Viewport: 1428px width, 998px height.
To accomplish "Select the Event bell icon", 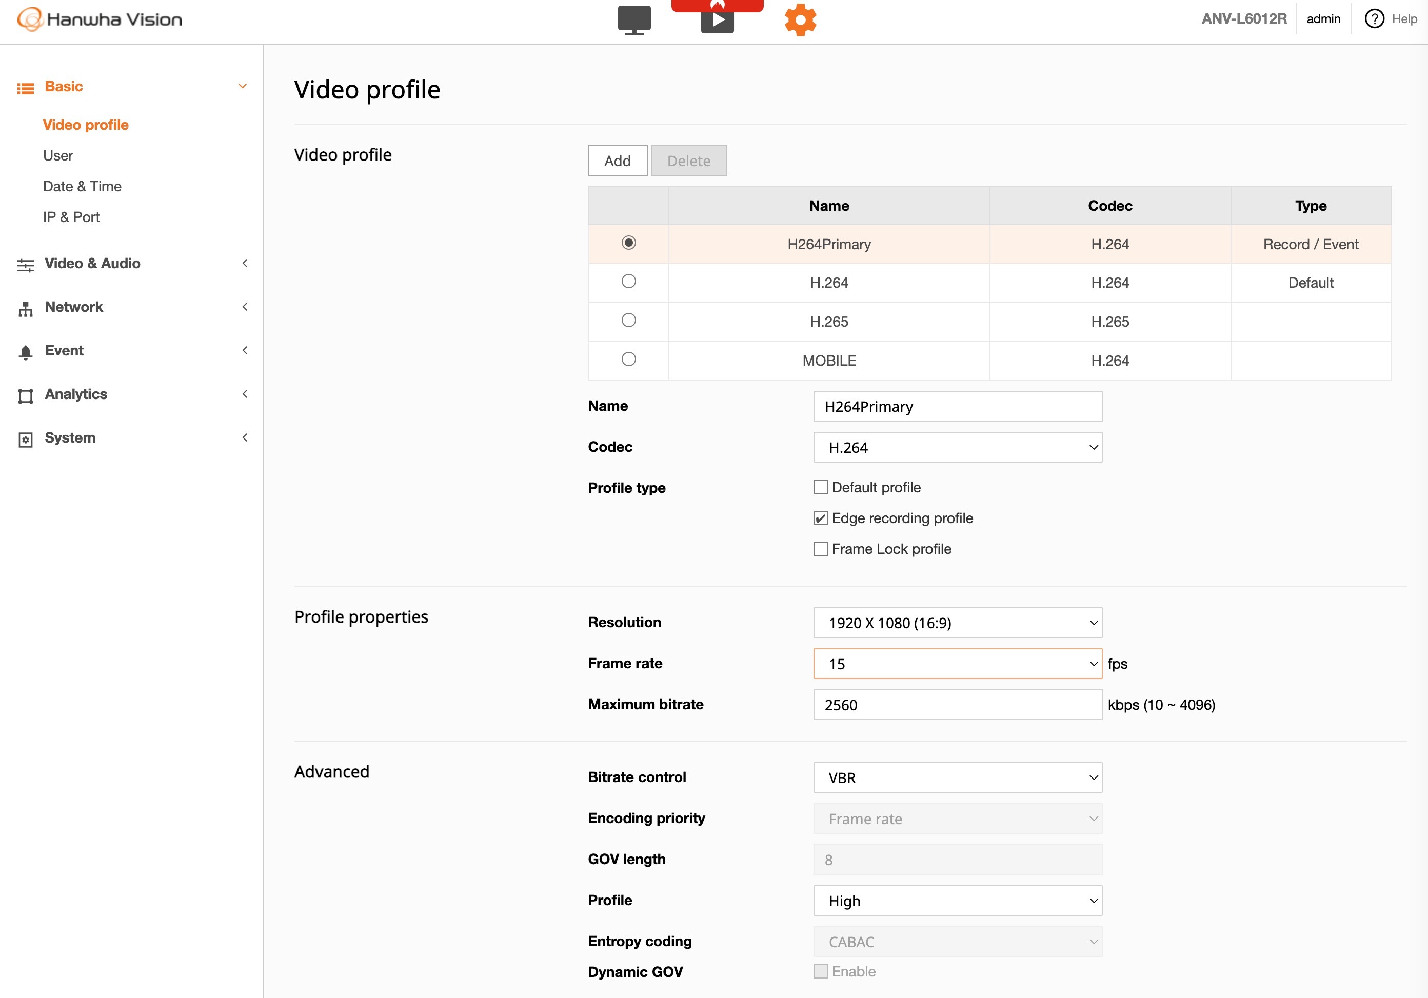I will click(26, 351).
